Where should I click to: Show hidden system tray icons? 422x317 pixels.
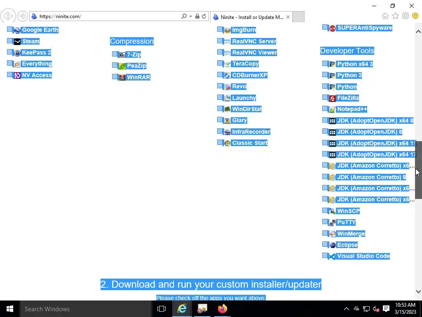click(x=346, y=309)
